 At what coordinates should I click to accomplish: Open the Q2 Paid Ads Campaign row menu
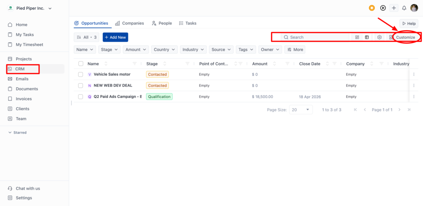click(x=414, y=96)
